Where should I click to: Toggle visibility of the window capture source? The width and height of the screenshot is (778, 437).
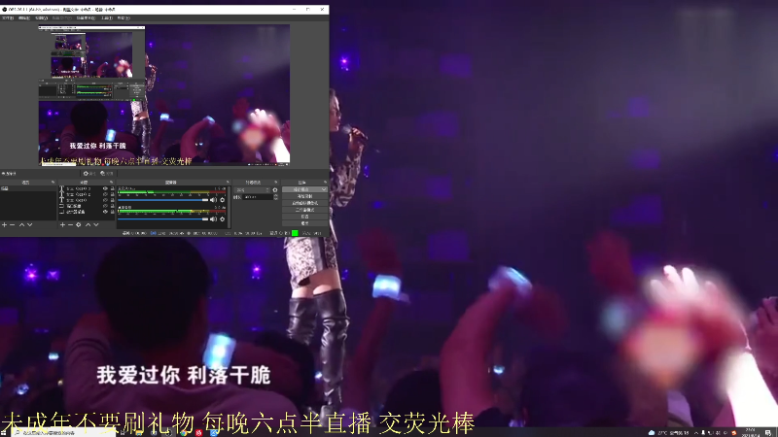105,206
